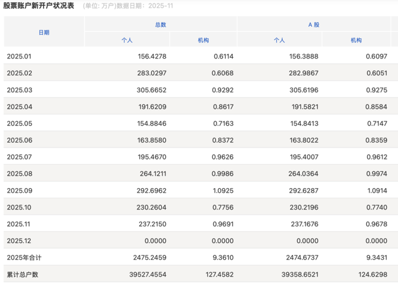Click the 总数 group header

pos(161,24)
